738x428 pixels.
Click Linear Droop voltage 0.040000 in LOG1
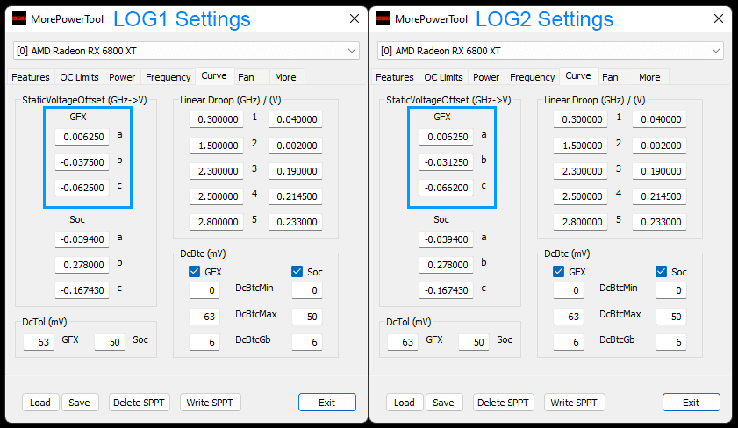coord(296,119)
